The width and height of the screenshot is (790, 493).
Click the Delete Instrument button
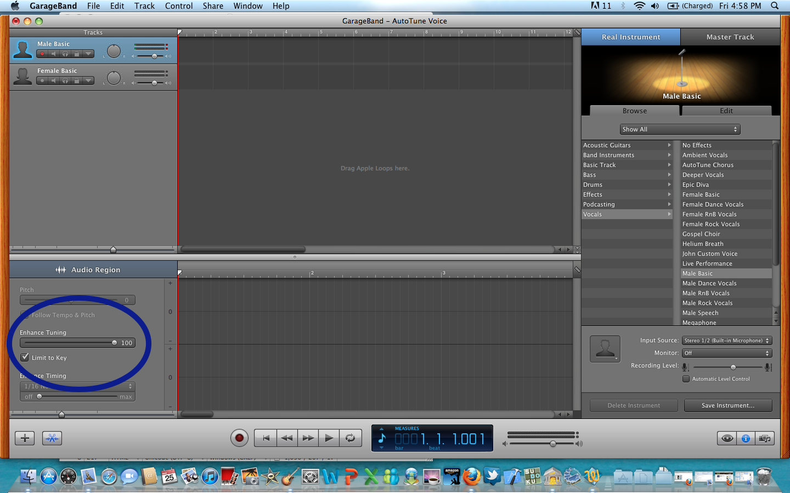coord(634,405)
